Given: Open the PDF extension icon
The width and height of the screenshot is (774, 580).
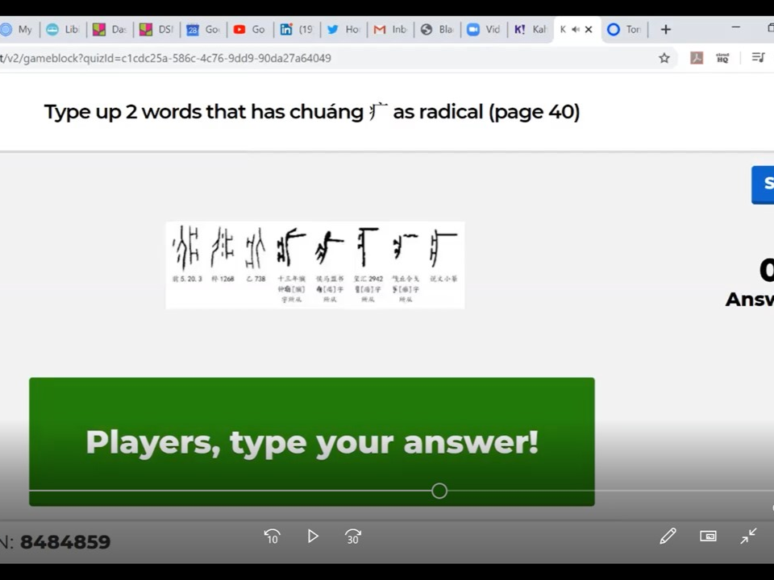Looking at the screenshot, I should pos(697,58).
